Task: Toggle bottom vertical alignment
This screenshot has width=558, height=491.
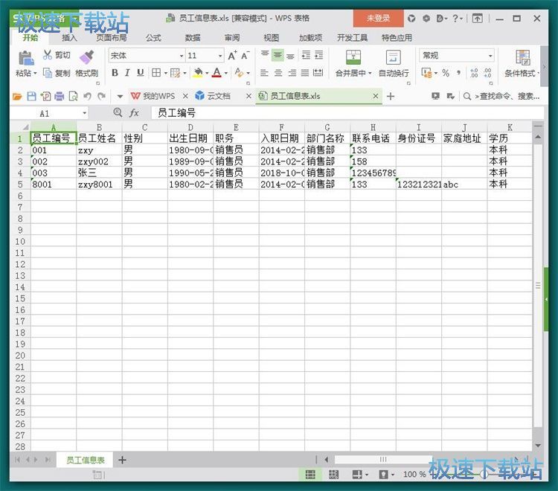Action: [x=290, y=56]
